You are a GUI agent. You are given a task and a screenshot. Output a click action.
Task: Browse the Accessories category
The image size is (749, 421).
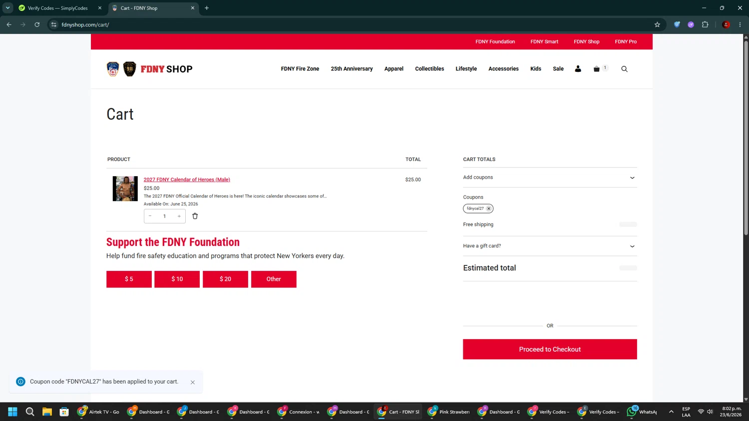click(503, 69)
